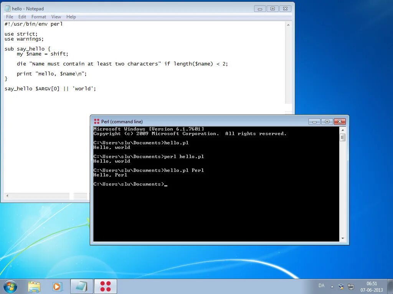The image size is (393, 294).
Task: Click the '#!/usr/bin/env perl' shebang line
Action: tap(34, 24)
